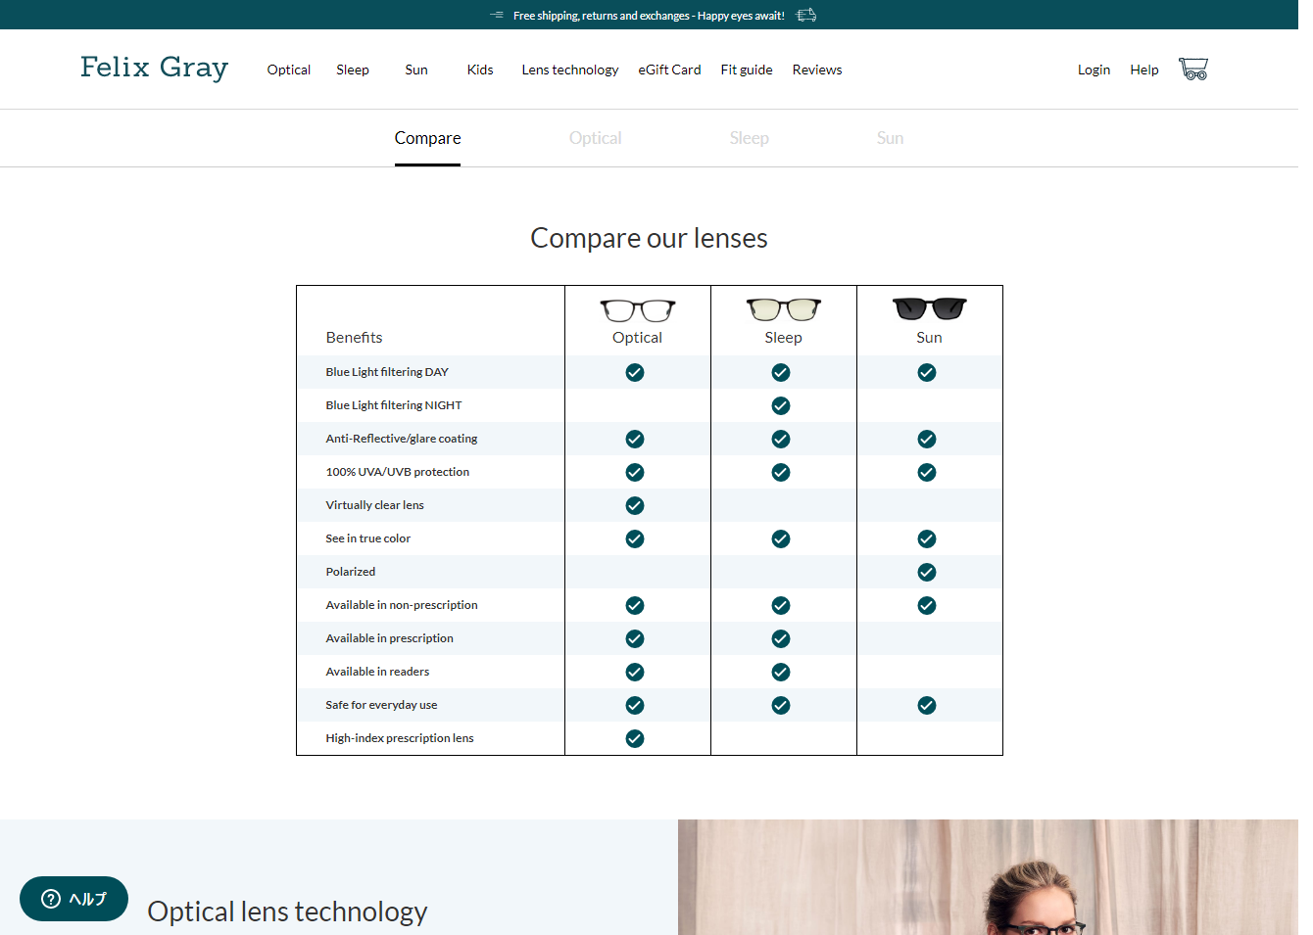This screenshot has width=1313, height=935.
Task: Open the Fit guide link
Action: (x=747, y=70)
